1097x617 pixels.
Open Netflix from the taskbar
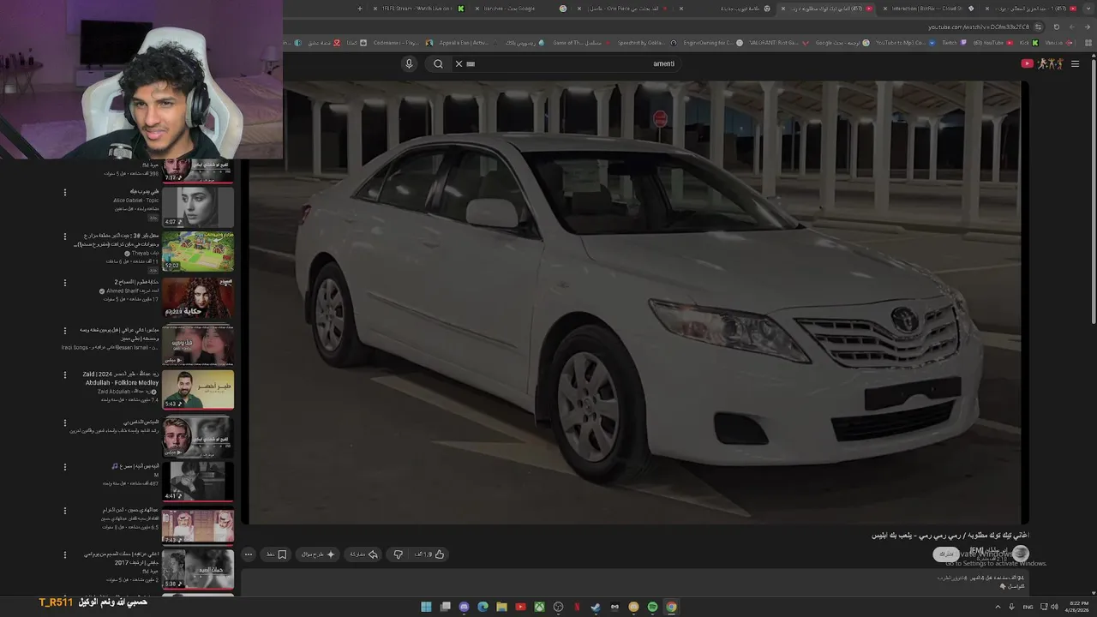tap(577, 607)
